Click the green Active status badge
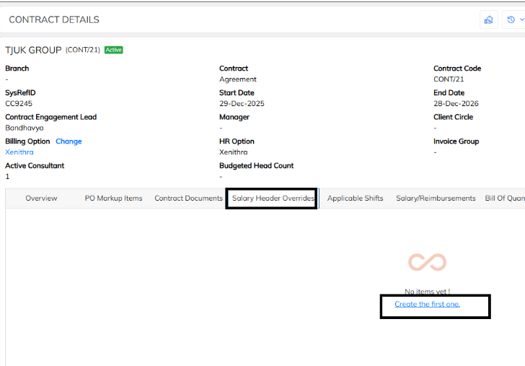This screenshot has width=525, height=366. coord(114,50)
